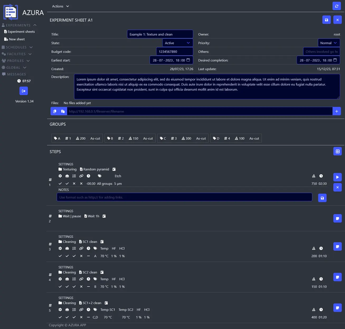Viewport: 345px width, 329px height.
Task: Click the copy icon in the Files bar
Action: coord(55,111)
